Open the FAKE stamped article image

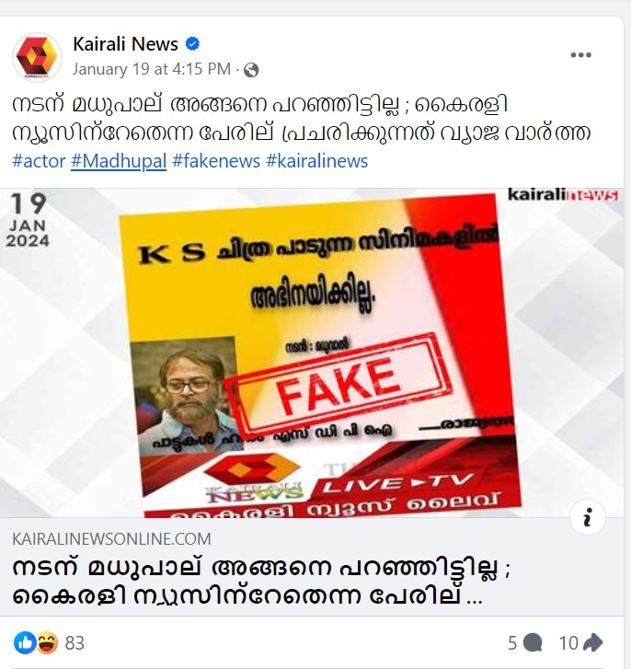[x=312, y=352]
